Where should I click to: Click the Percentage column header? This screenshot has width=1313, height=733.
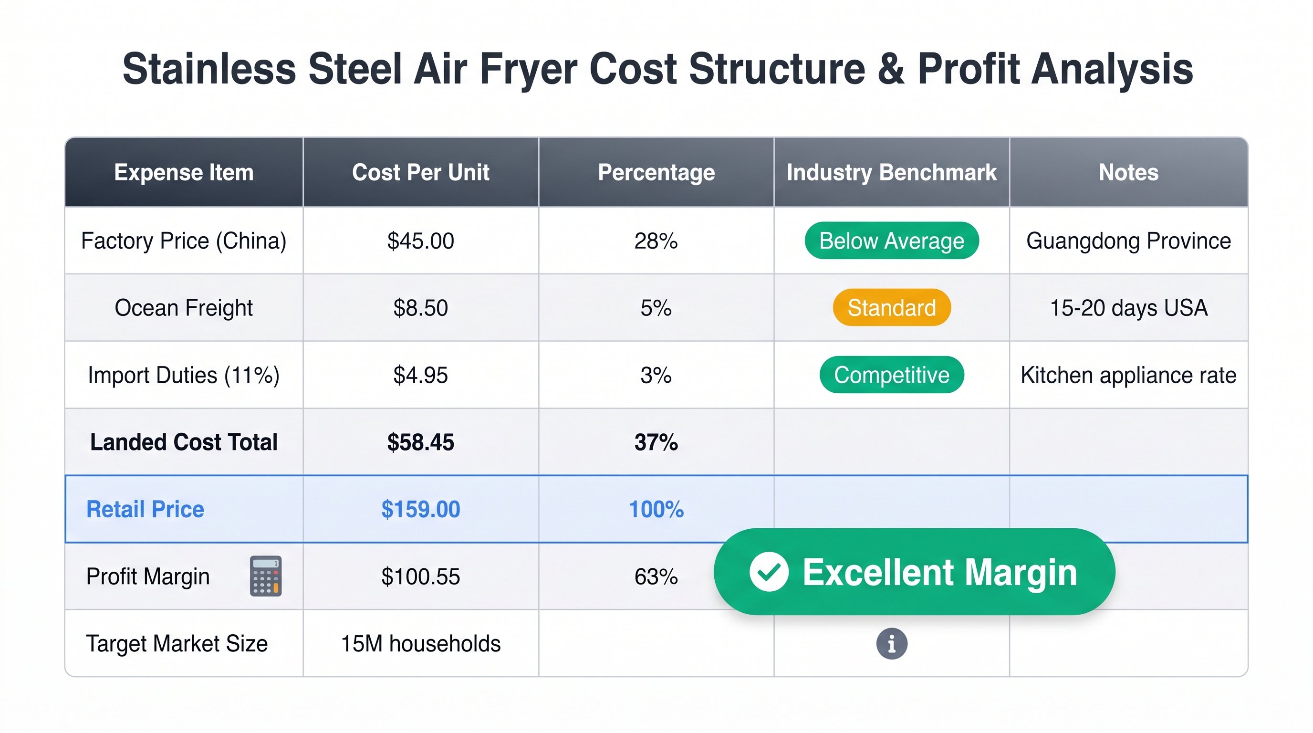point(656,172)
